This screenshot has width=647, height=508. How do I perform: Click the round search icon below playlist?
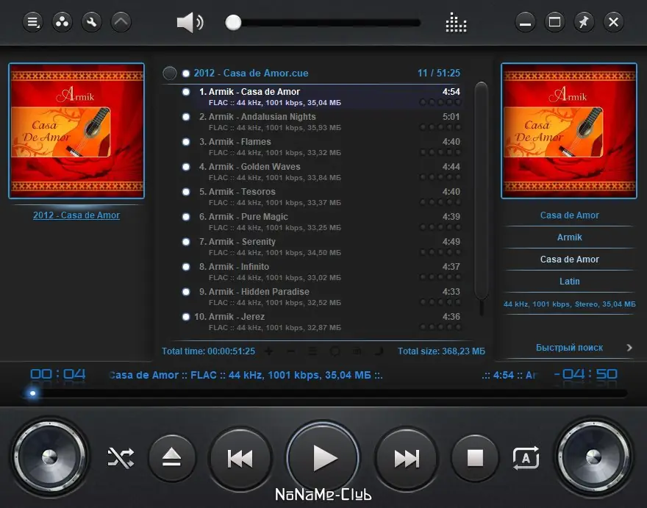coord(335,351)
